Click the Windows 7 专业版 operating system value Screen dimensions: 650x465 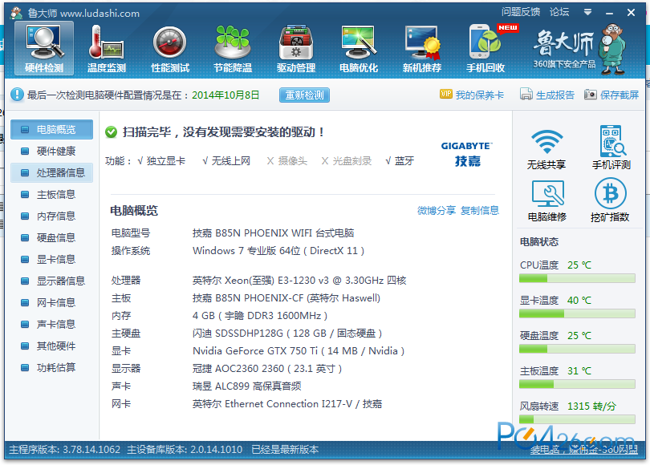(x=278, y=250)
